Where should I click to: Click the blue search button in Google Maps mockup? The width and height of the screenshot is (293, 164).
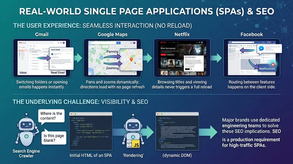(118, 43)
